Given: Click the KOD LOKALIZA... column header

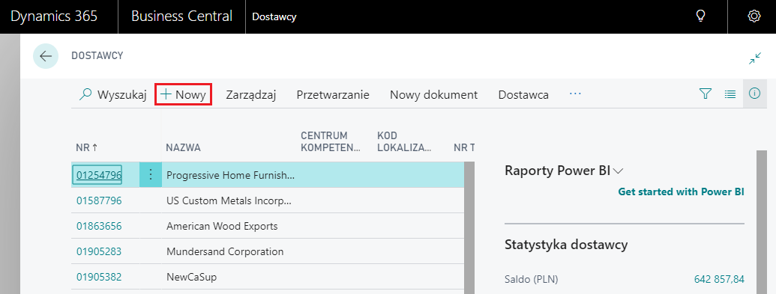Looking at the screenshot, I should pyautogui.click(x=405, y=141).
